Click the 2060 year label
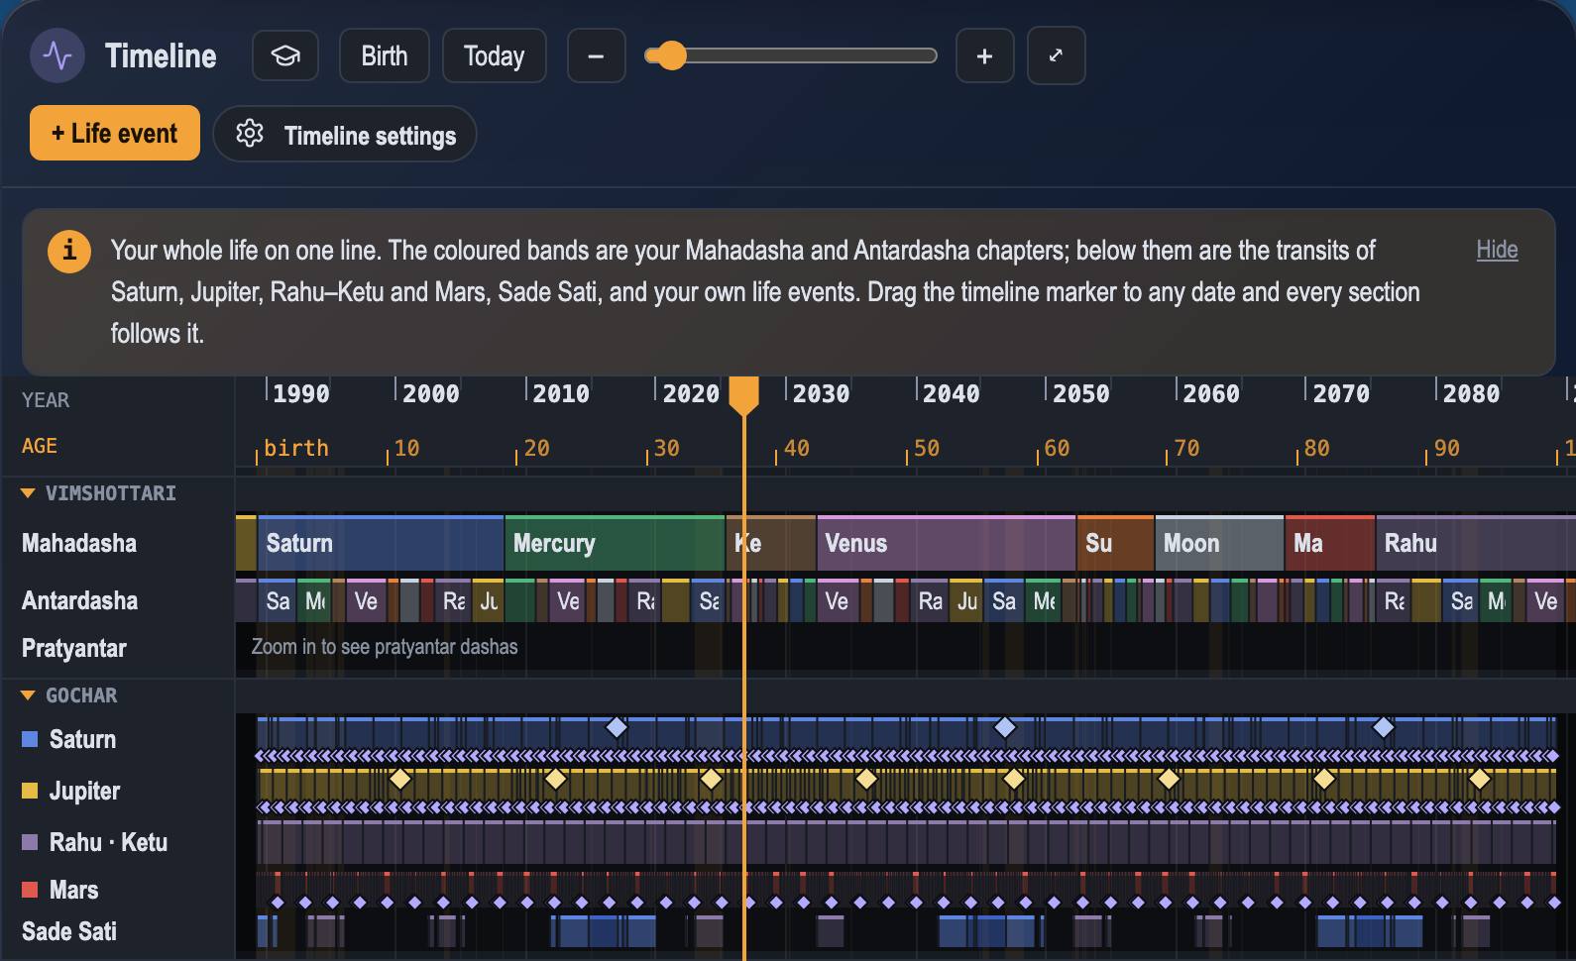 [x=1211, y=393]
